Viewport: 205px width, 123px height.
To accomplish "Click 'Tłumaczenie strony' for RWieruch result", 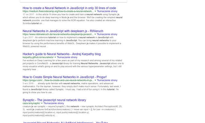I will (107, 34).
